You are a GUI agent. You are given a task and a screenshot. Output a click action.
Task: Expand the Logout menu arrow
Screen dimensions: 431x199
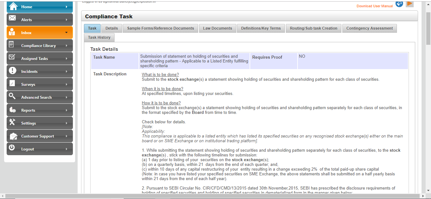66,149
